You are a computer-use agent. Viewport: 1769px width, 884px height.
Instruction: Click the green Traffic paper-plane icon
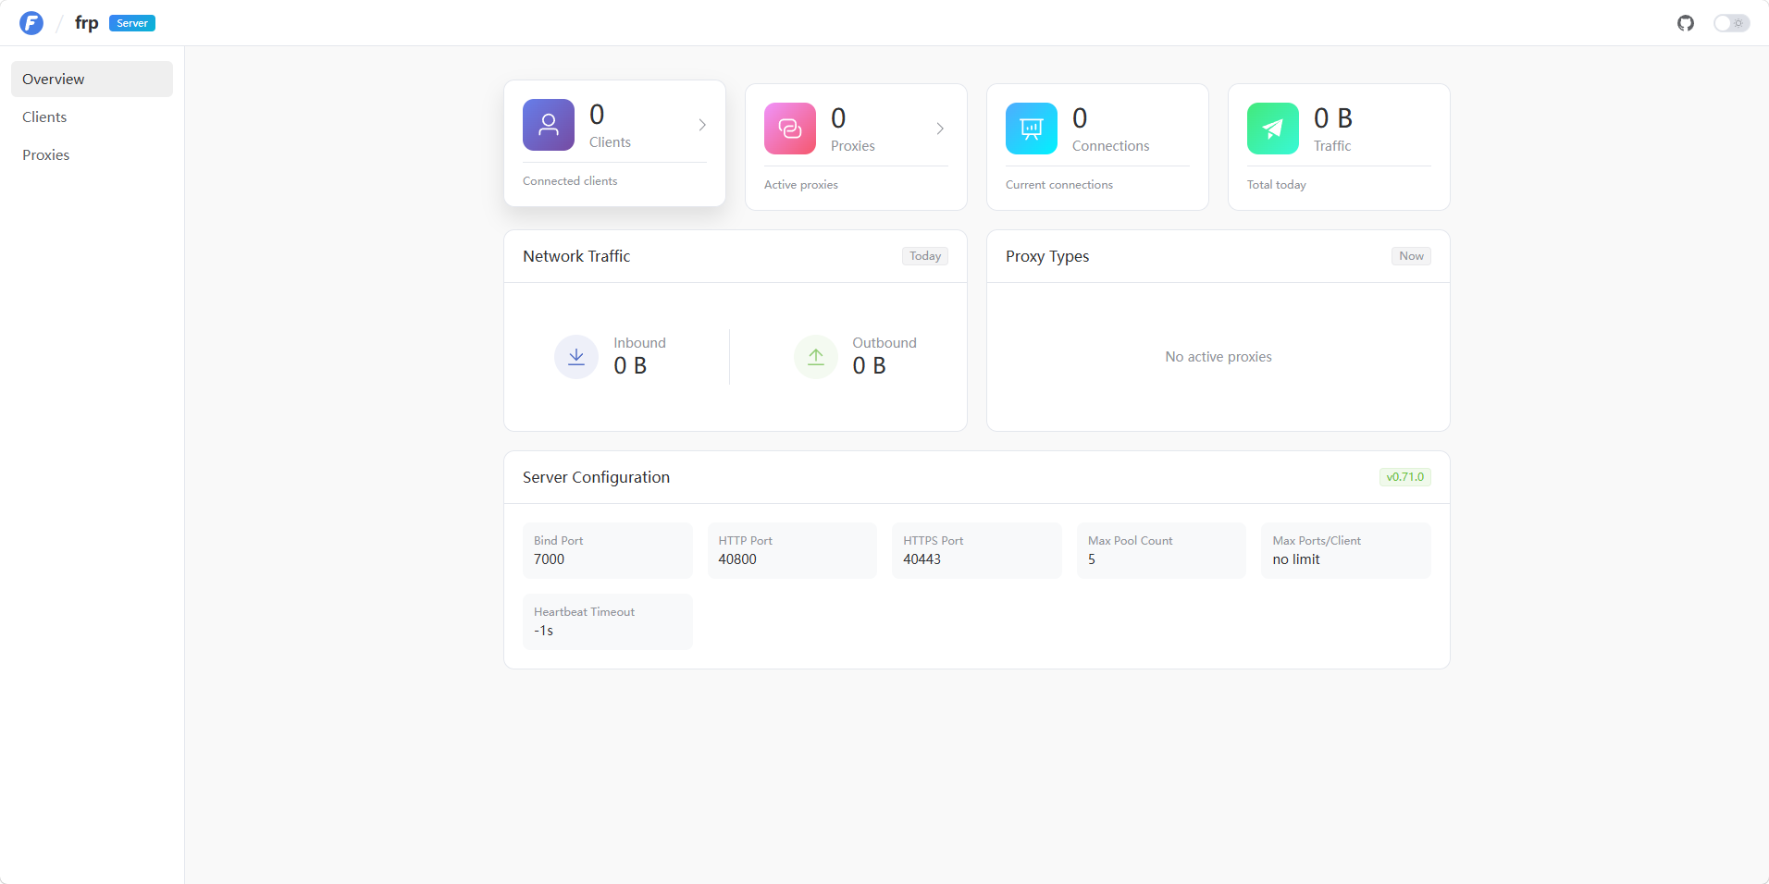[1273, 129]
